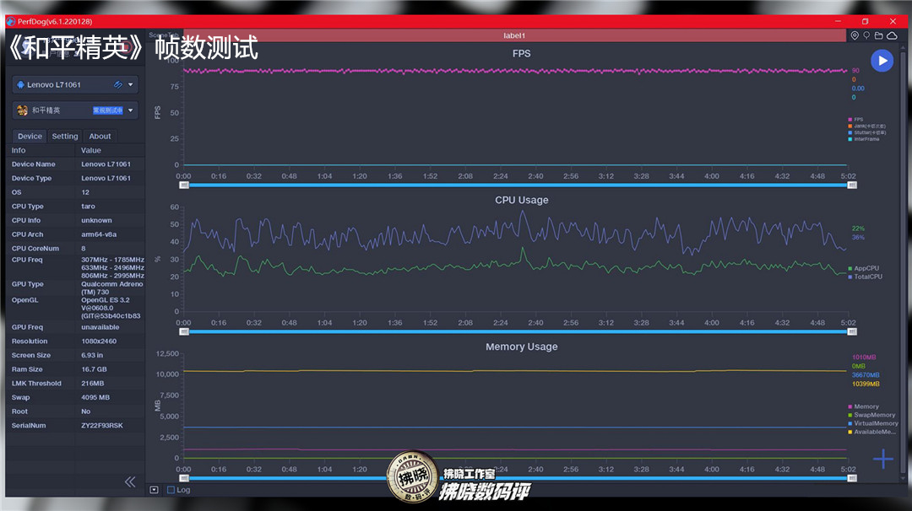Toggle the VirtualMemory legend entry
Image resolution: width=912 pixels, height=511 pixels.
873,423
